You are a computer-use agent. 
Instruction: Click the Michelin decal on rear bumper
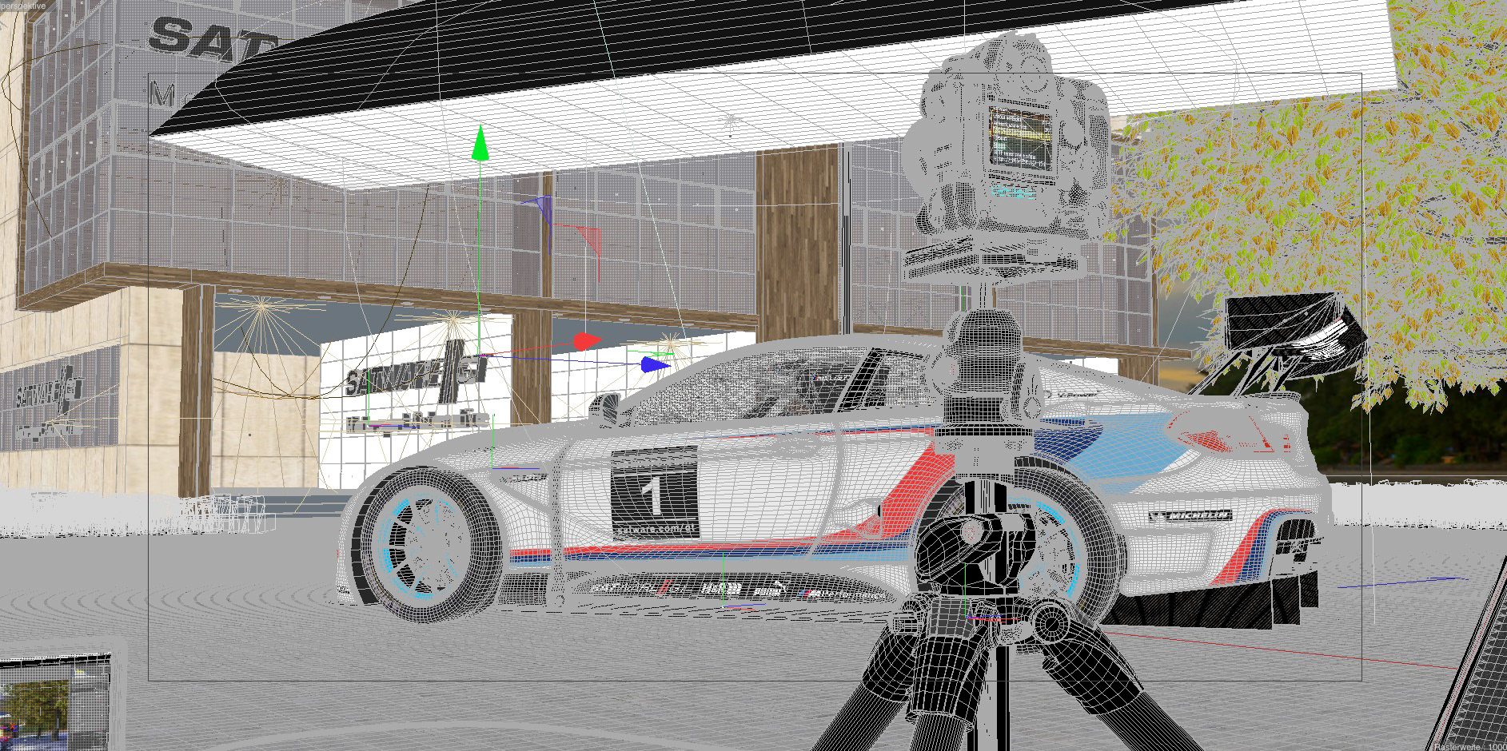[1189, 516]
